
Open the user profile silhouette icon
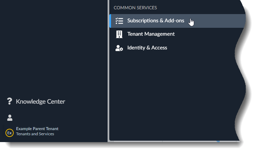[x=10, y=118]
